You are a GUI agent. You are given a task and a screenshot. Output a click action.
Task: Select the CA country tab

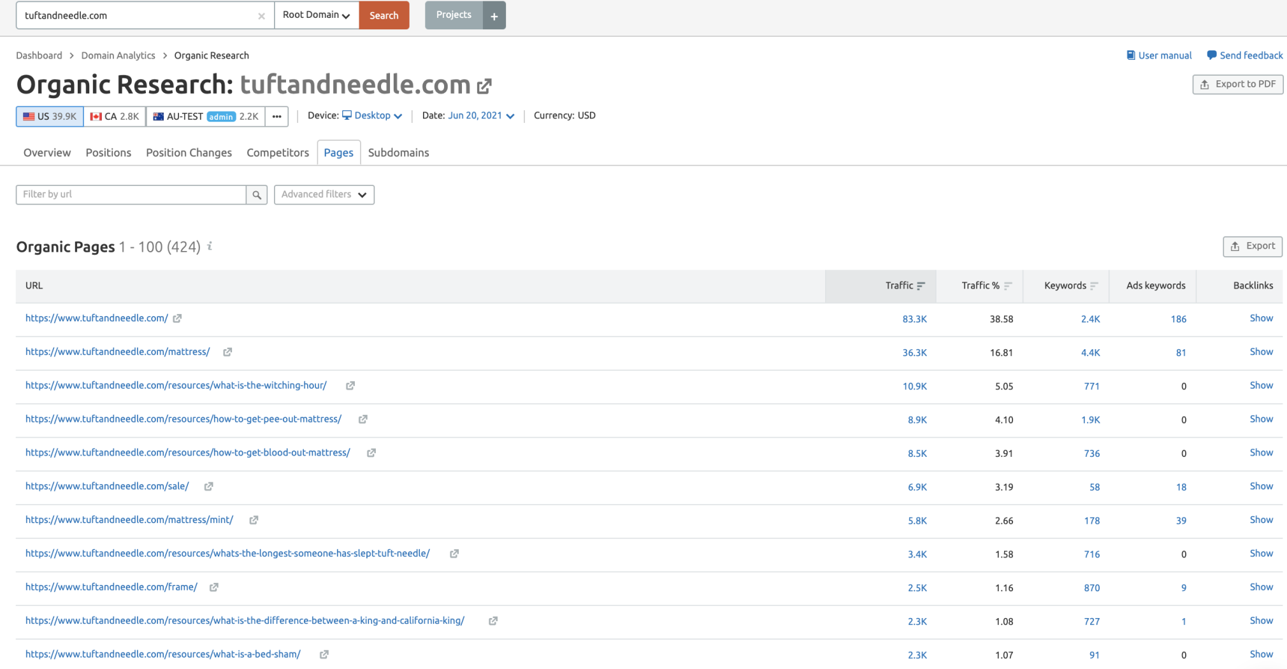(x=114, y=116)
